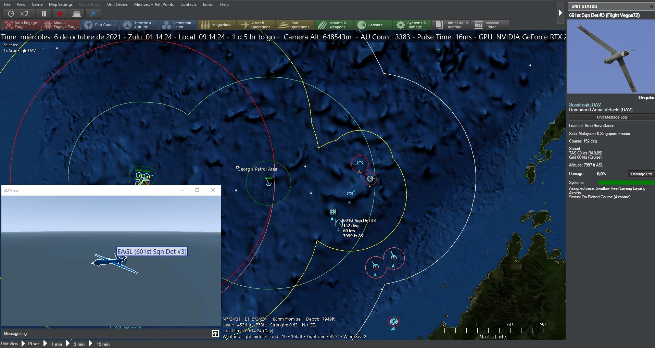This screenshot has width=655, height=348.
Task: Toggle recording with the red record button
Action: coord(60,14)
